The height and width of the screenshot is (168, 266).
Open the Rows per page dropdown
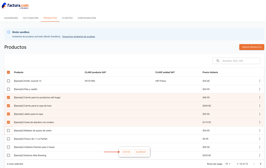pos(228,164)
